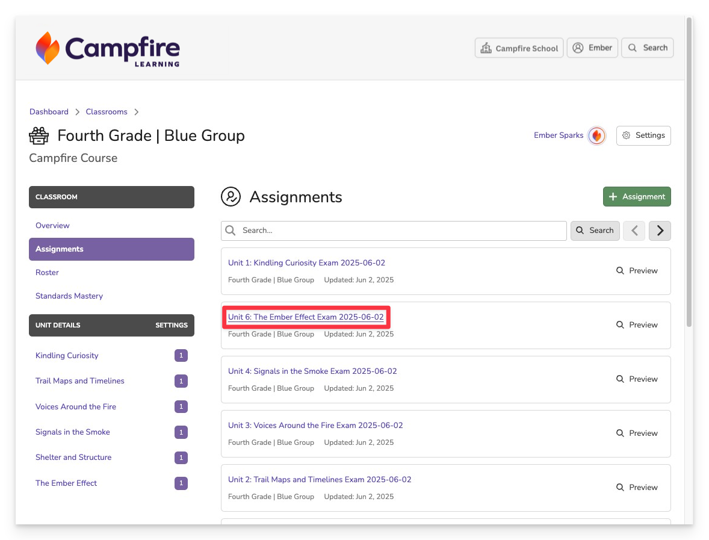The width and height of the screenshot is (709, 540).
Task: Click the count badge for Shelter and Structure
Action: (x=181, y=458)
